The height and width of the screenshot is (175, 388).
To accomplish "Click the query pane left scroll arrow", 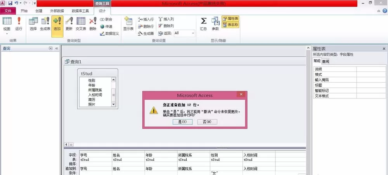I will coord(66,144).
